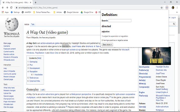This screenshot has width=180, height=112.
Task: Click Log in link
Action: point(173,18)
